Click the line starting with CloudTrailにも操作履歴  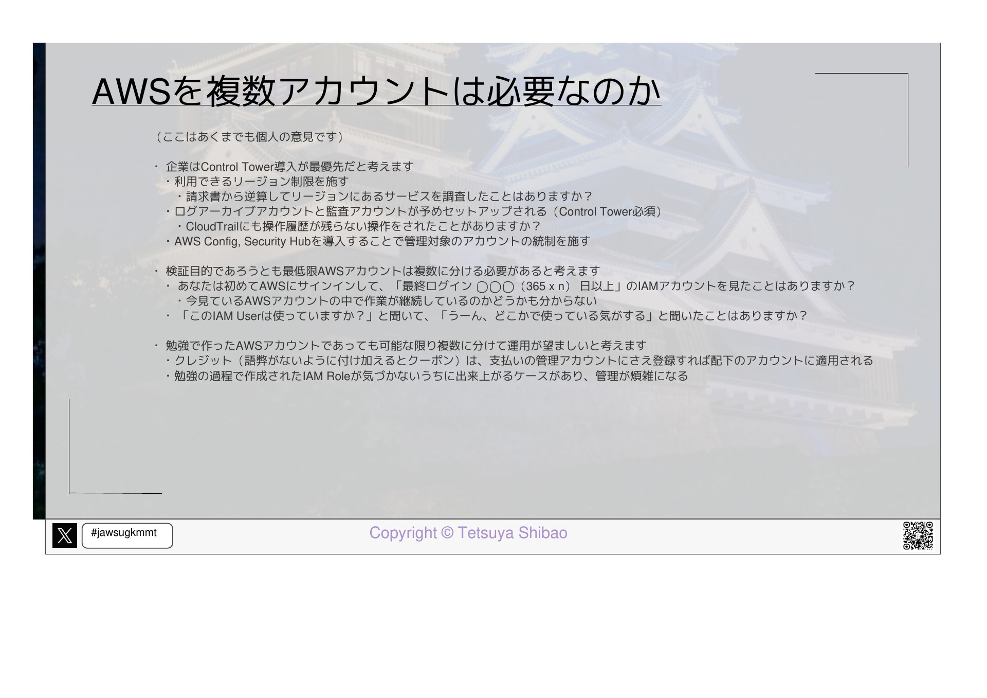(x=359, y=226)
